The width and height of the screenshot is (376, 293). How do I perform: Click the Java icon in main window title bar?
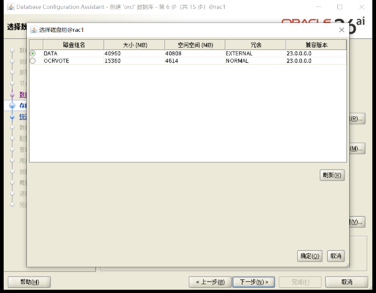(x=11, y=7)
